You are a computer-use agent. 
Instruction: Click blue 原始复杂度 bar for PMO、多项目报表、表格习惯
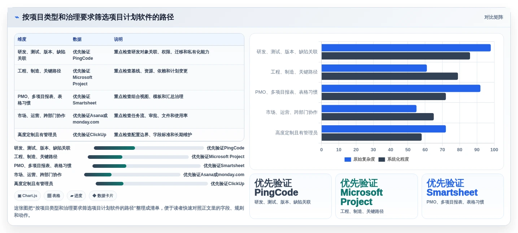(401, 88)
